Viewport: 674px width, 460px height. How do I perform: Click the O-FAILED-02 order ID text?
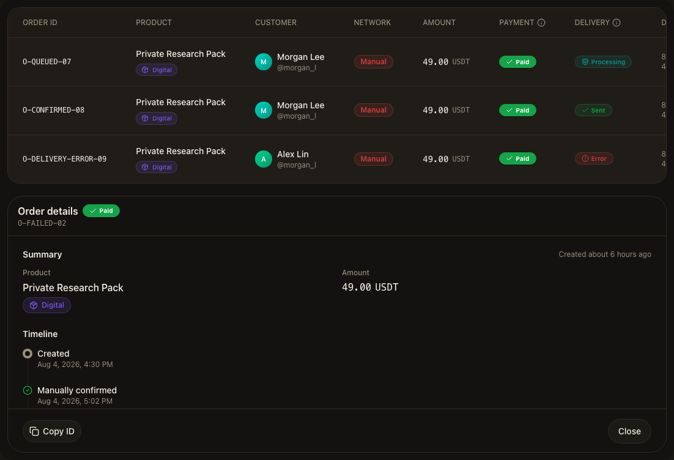coord(42,223)
